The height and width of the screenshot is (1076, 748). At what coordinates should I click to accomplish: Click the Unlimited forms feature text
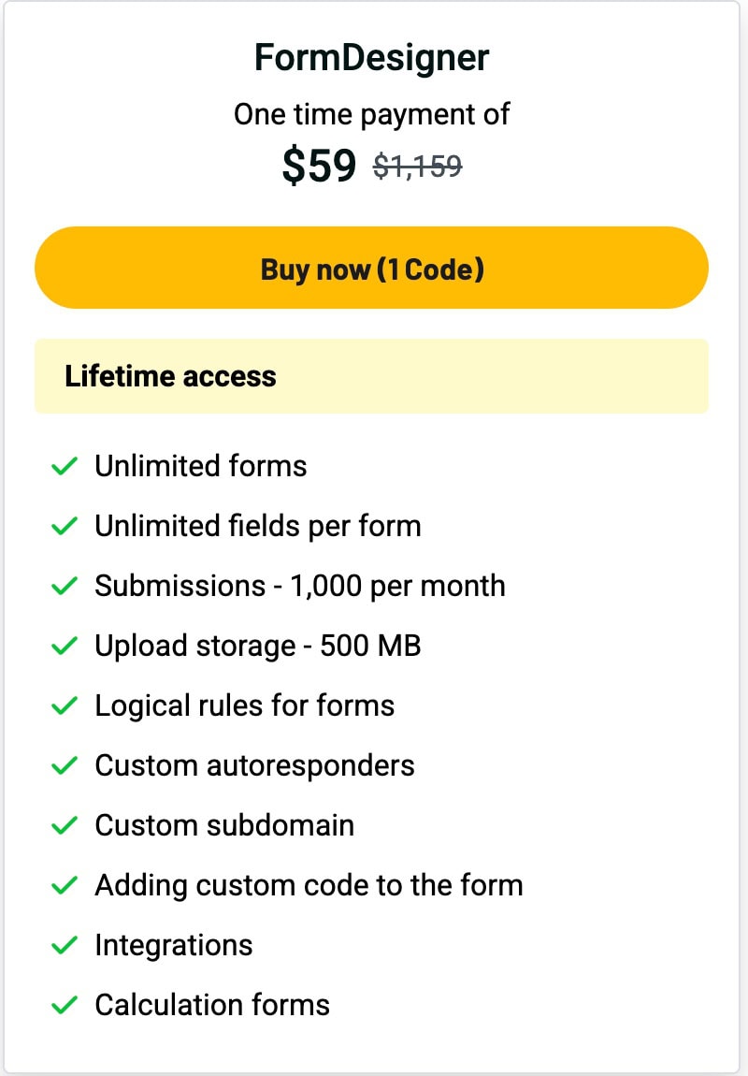(x=201, y=466)
